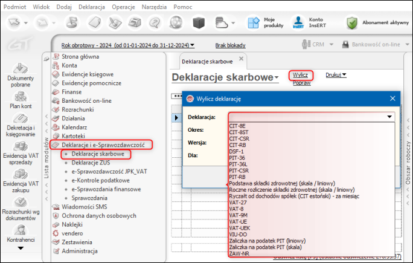Choose VAT-UE from the declaration list

tap(238, 222)
